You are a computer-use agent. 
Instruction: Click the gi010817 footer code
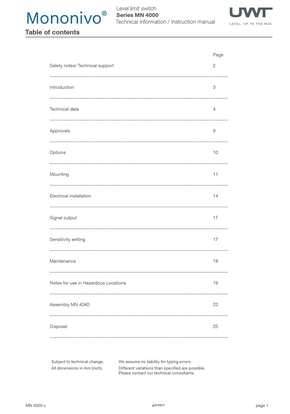(x=158, y=405)
